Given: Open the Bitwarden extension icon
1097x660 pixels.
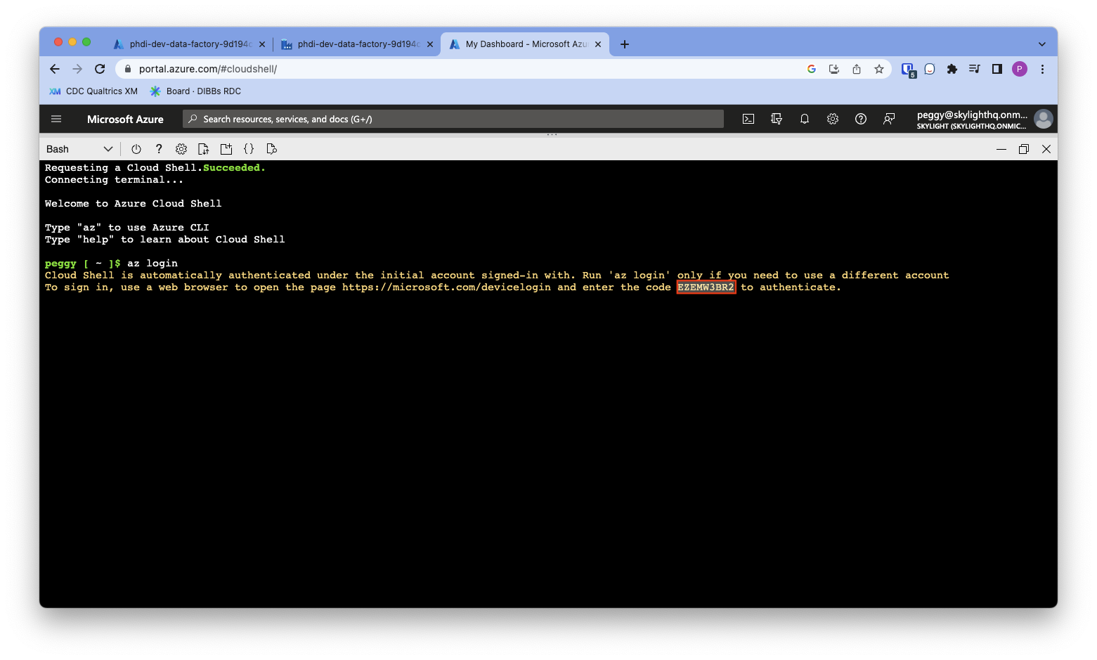Looking at the screenshot, I should [x=909, y=70].
